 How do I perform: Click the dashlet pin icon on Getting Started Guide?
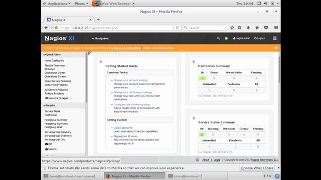click(x=101, y=61)
